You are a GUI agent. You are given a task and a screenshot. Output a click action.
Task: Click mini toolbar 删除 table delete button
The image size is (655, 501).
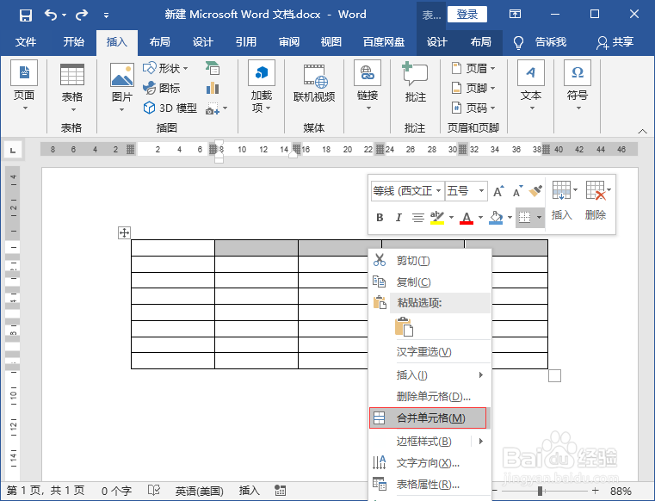[x=596, y=201]
